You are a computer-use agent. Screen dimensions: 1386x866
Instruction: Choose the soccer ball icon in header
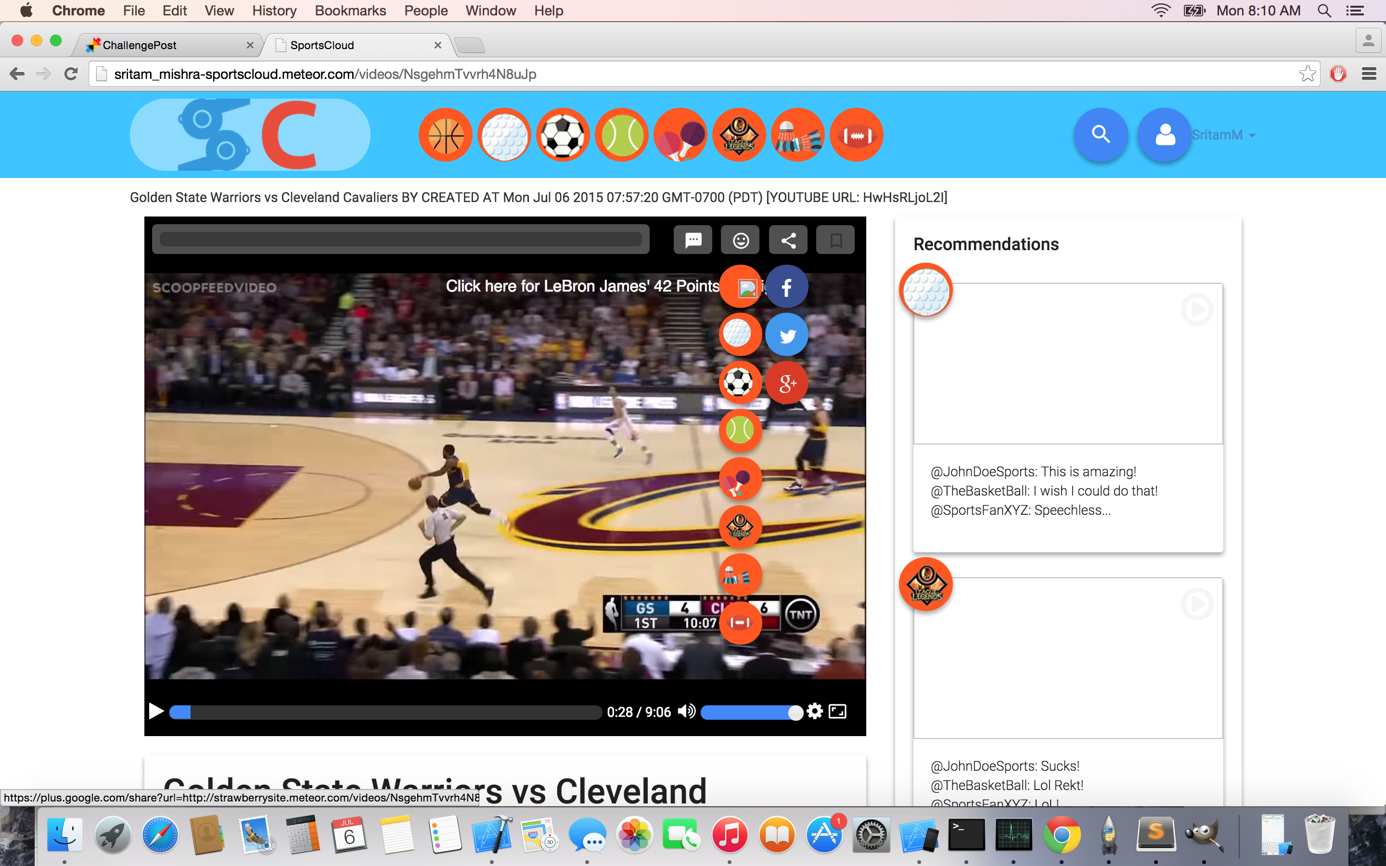point(563,135)
